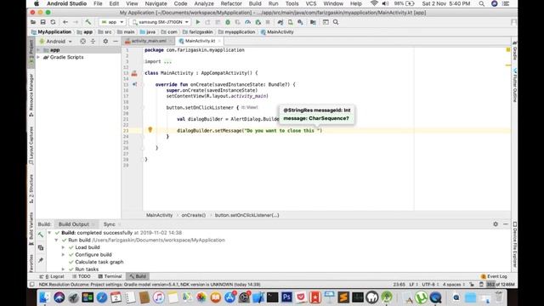Expand the folded import statement
This screenshot has height=306, width=544.
(167, 61)
